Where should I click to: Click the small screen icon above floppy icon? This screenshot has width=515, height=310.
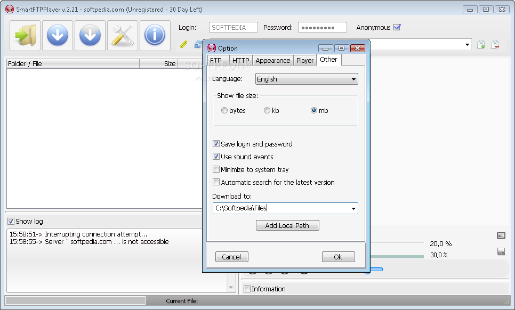(x=501, y=235)
